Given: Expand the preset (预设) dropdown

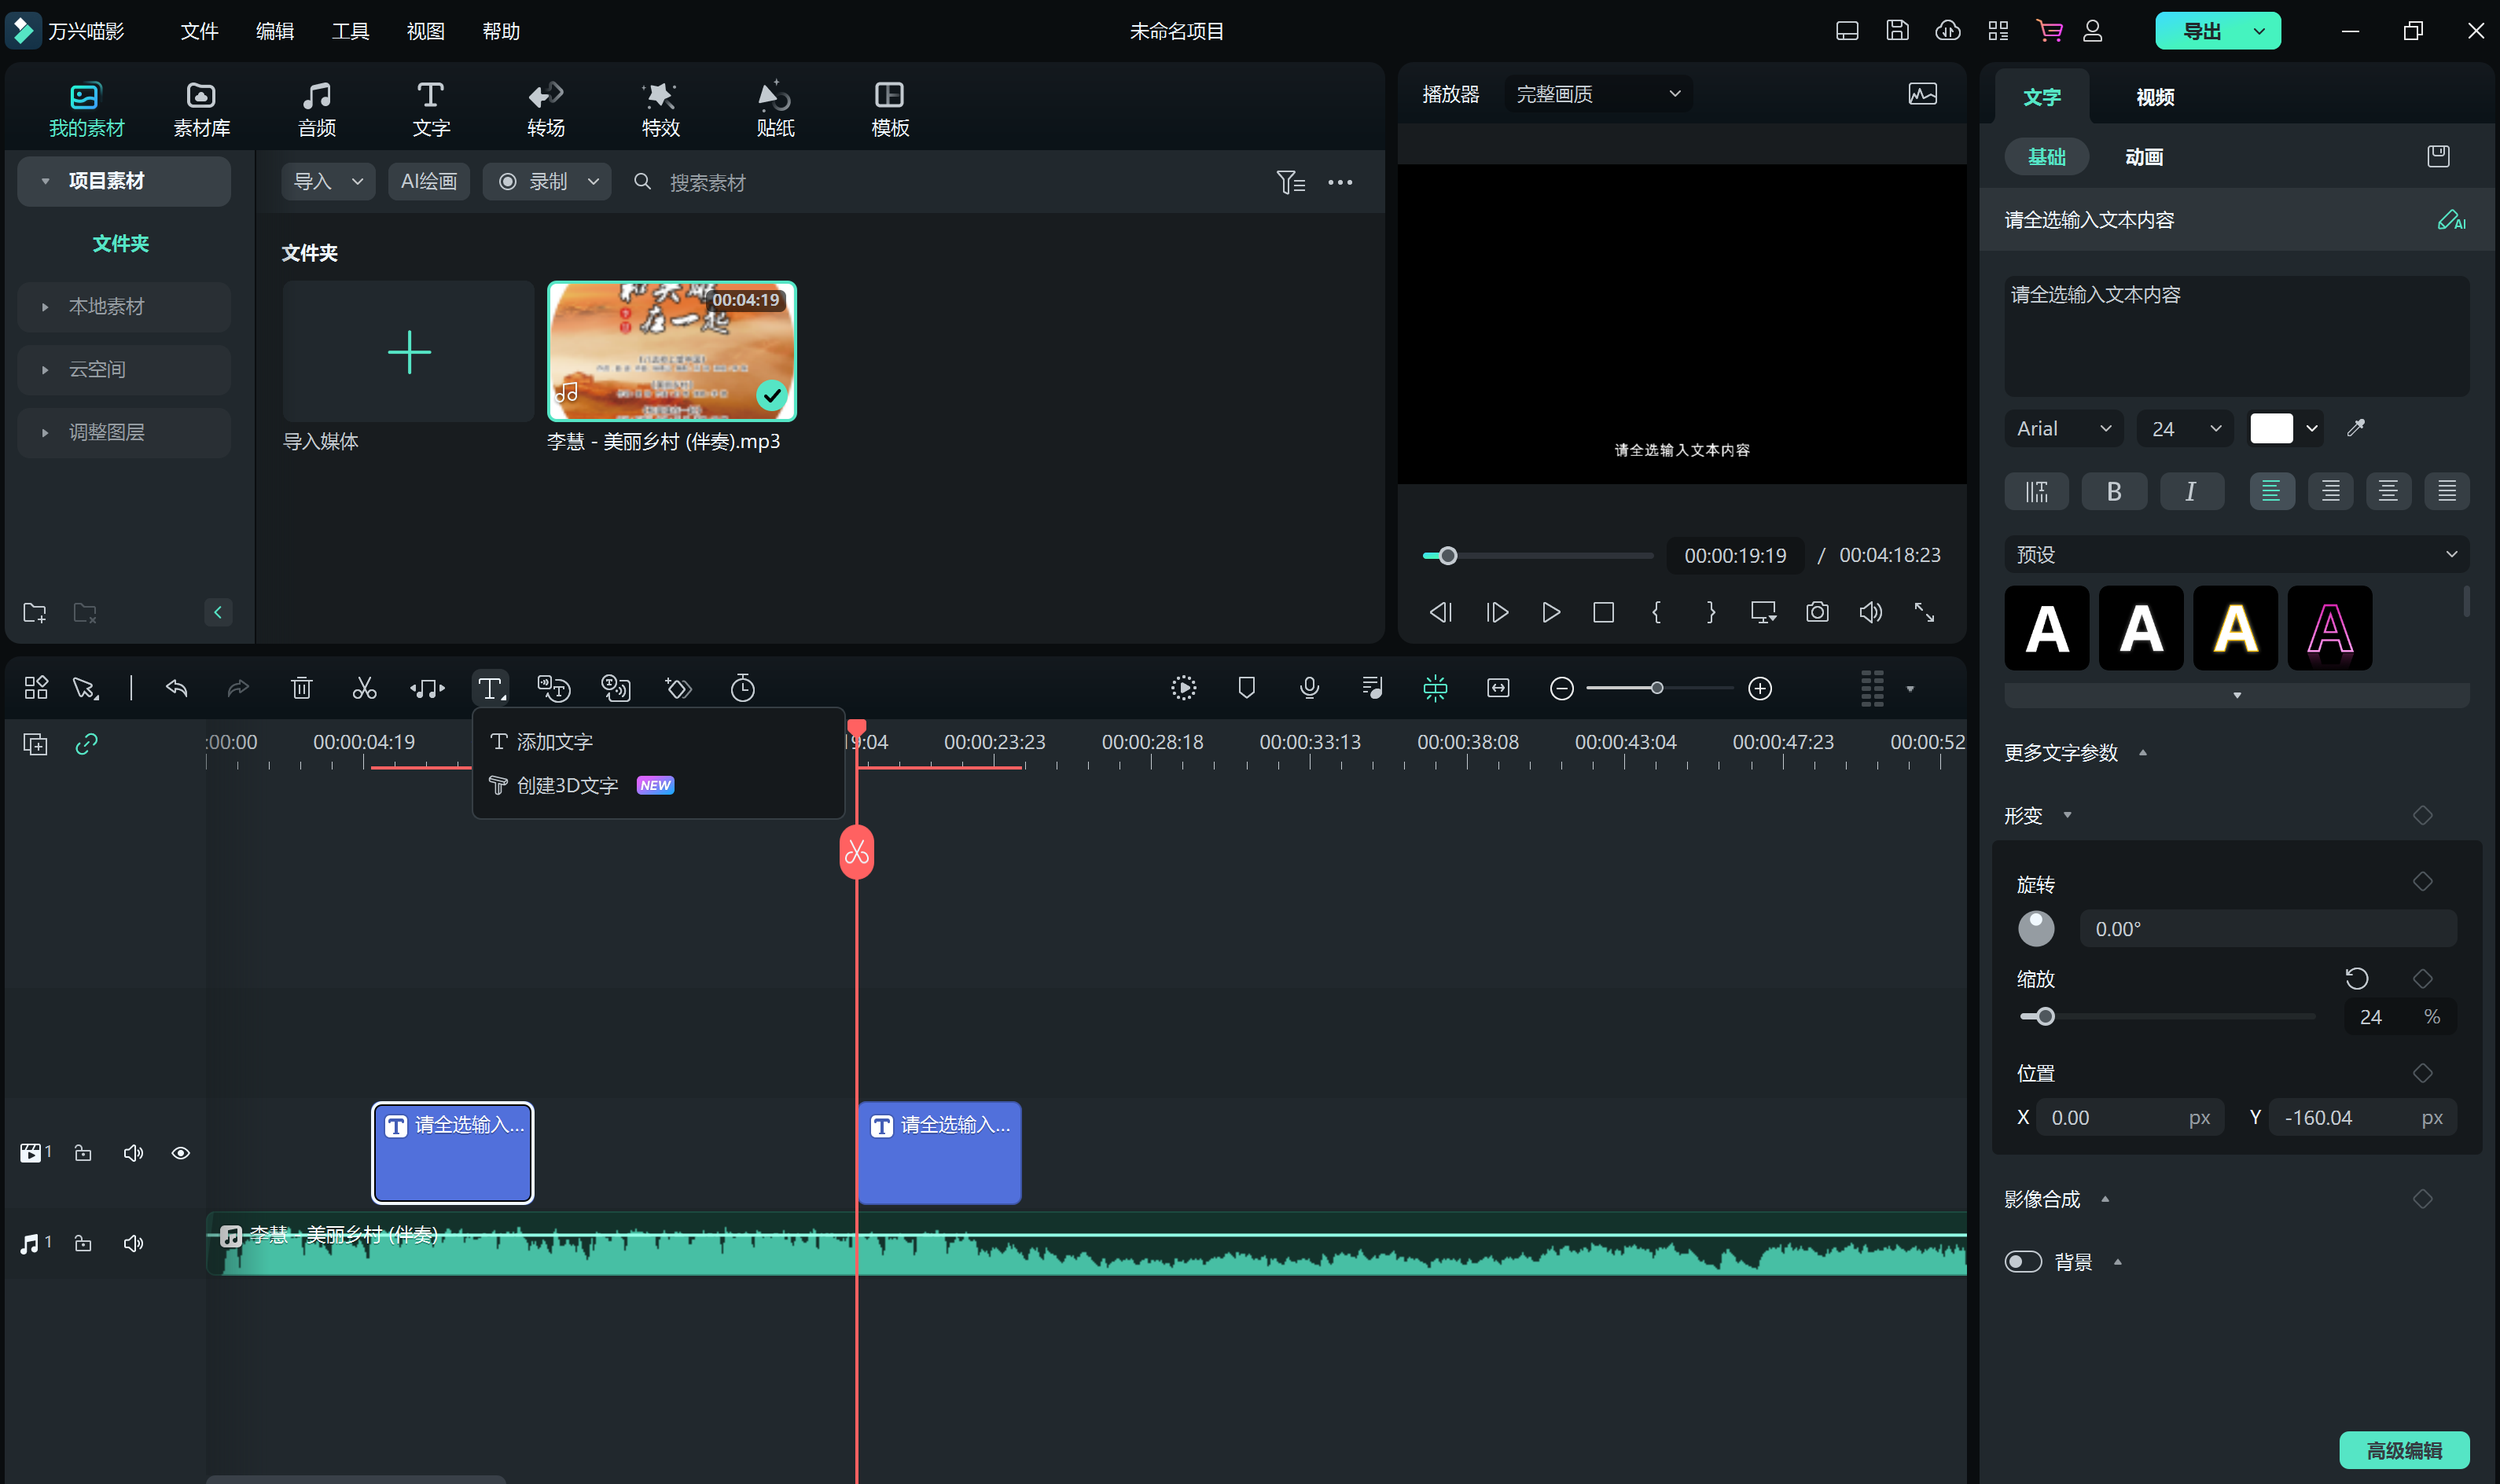Looking at the screenshot, I should (2236, 554).
